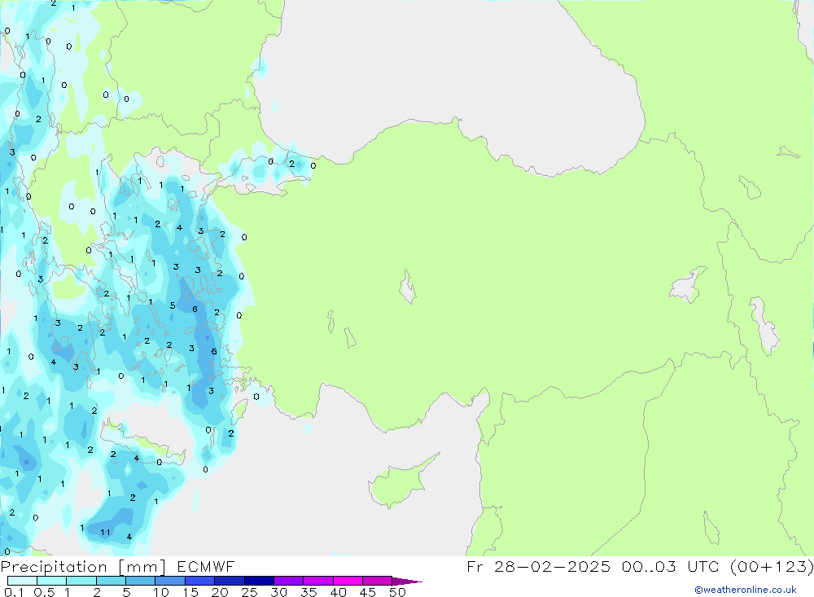Click the 35–40 mm purple legend swatch
This screenshot has height=597, width=814.
318,581
